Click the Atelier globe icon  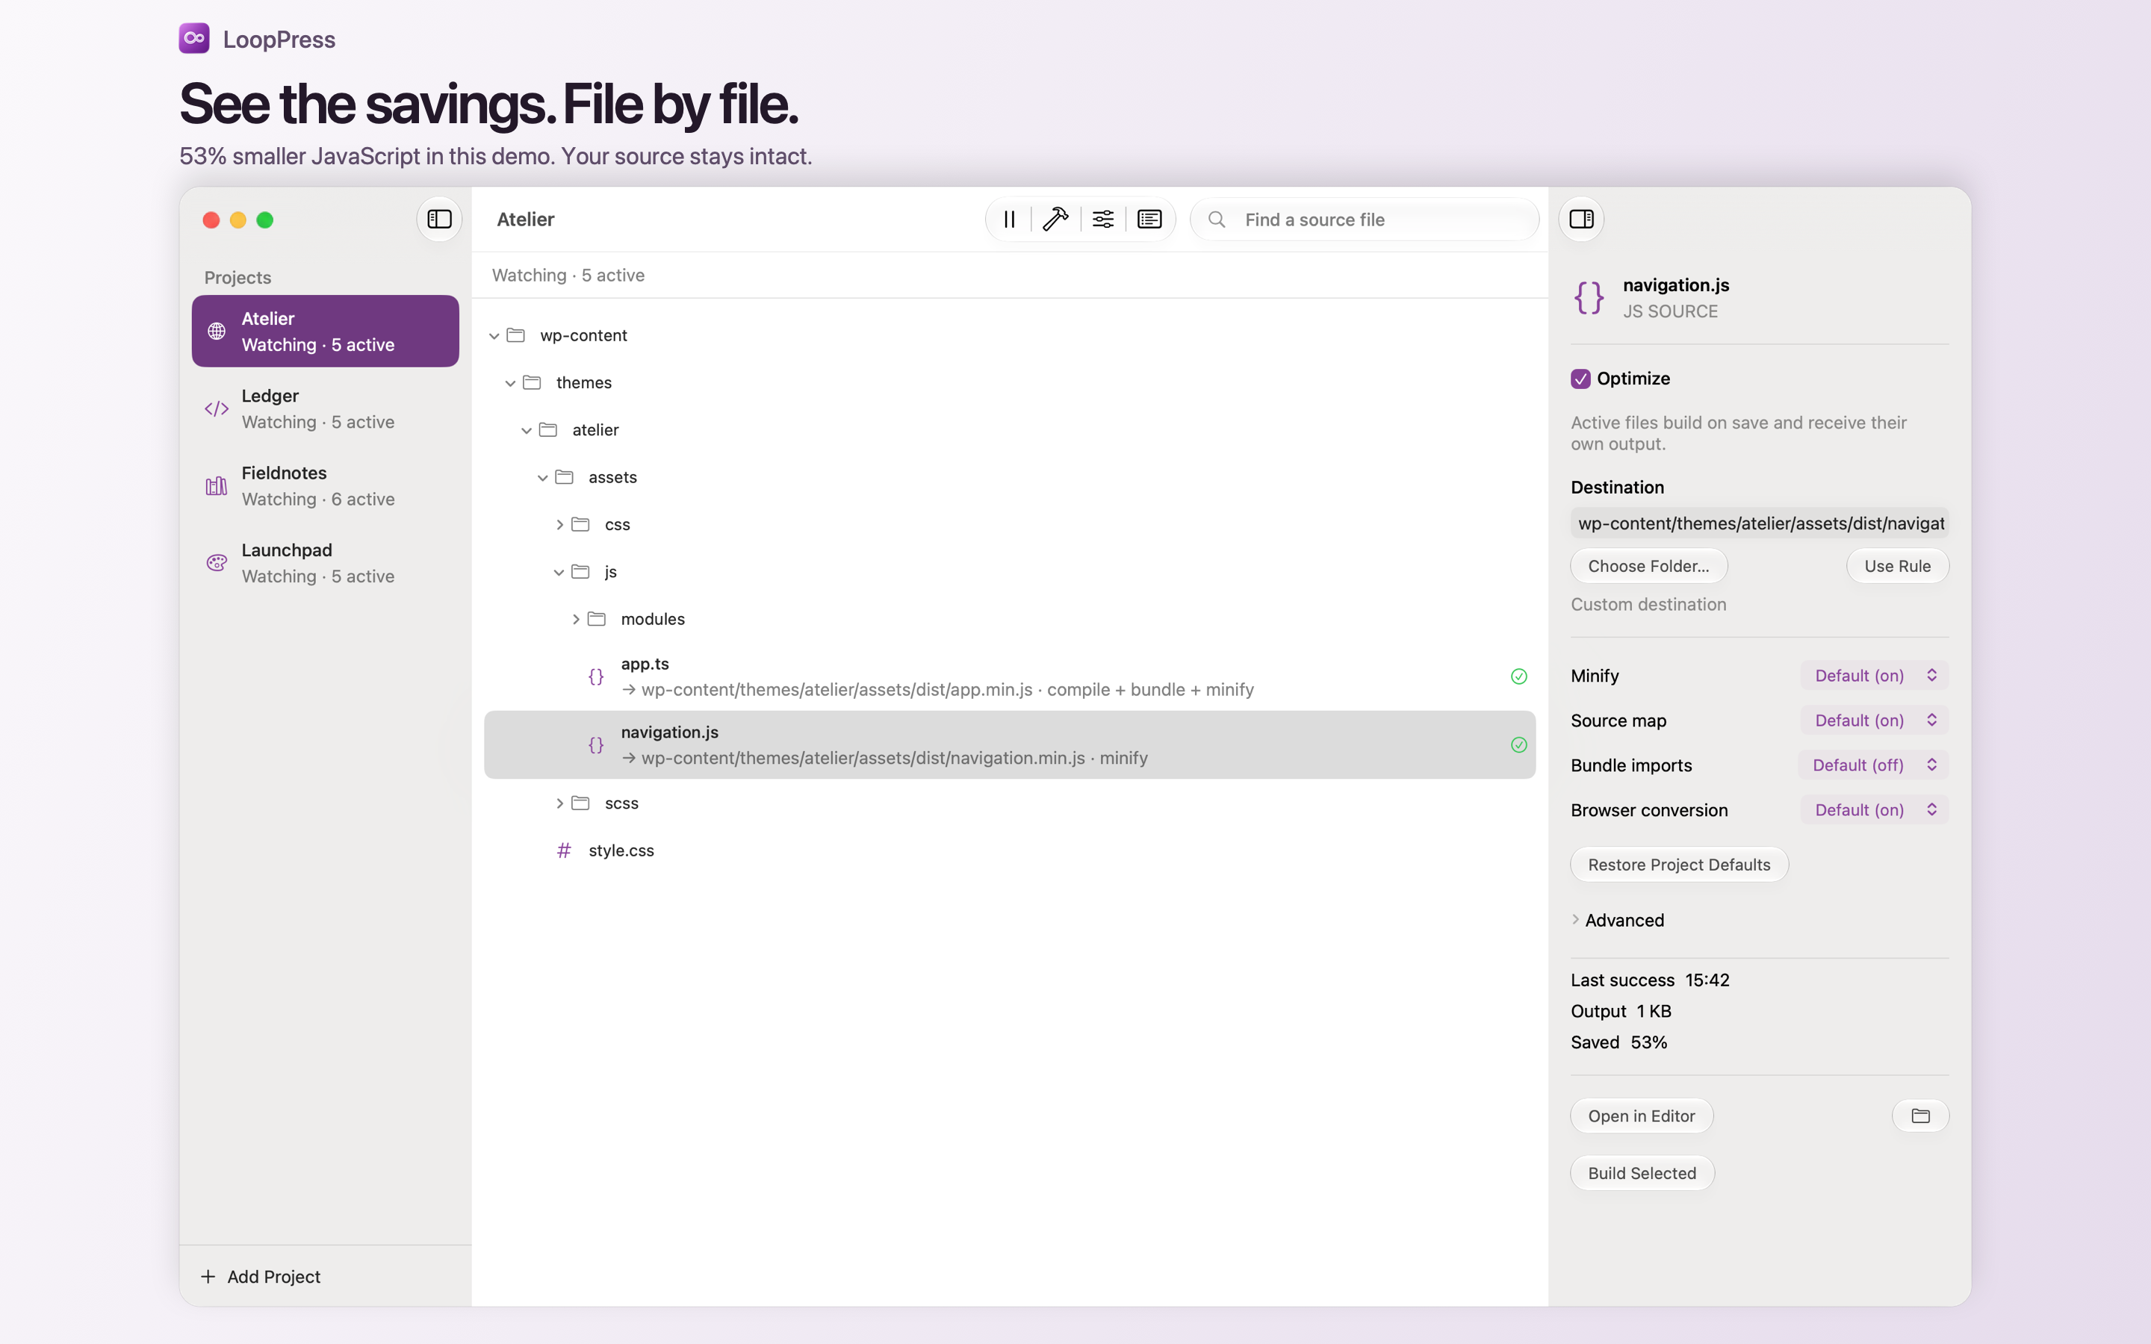[x=216, y=332]
